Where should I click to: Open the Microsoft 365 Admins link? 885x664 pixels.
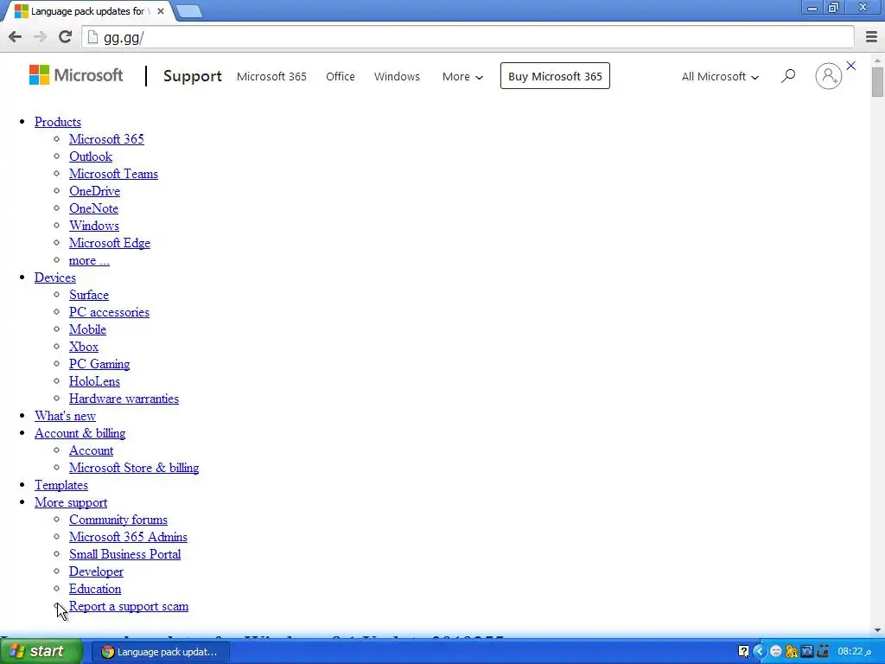coord(128,537)
